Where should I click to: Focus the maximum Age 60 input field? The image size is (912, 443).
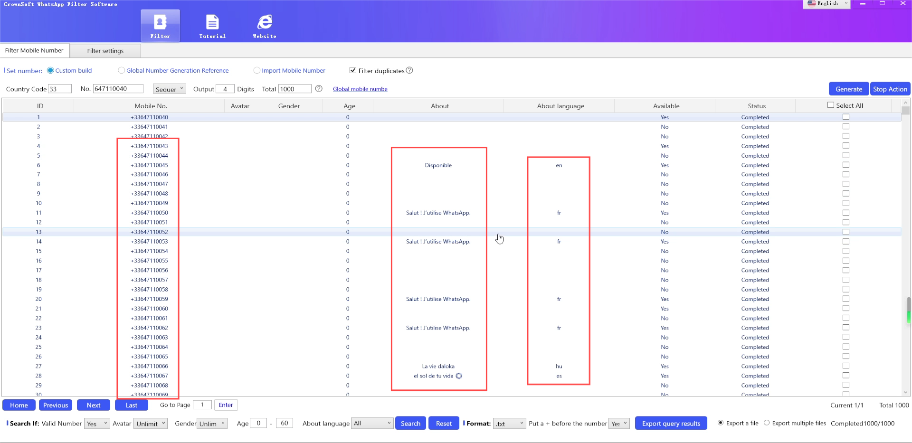pos(285,423)
